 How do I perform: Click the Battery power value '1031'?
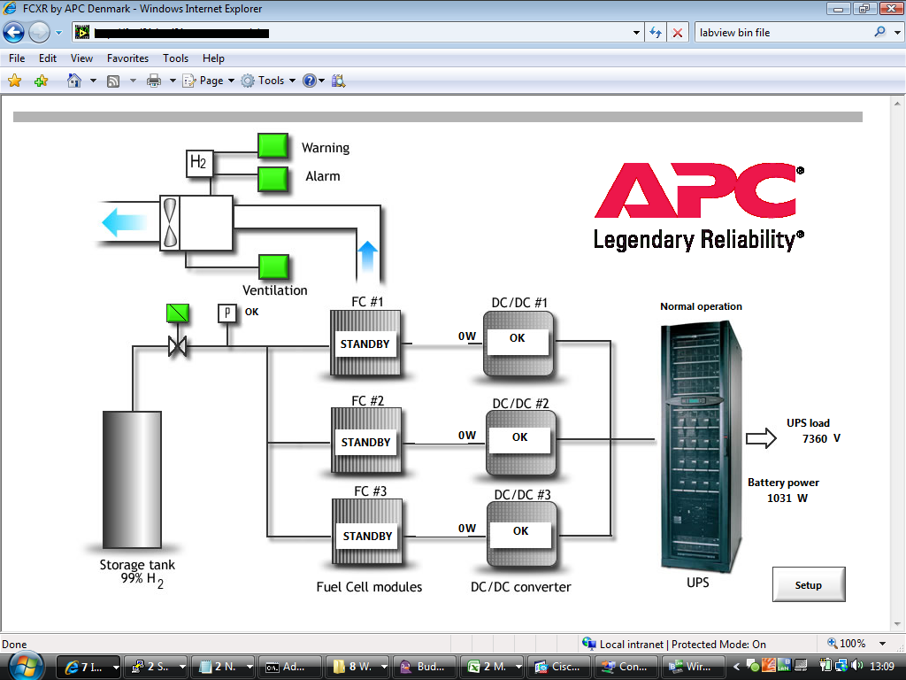click(779, 498)
